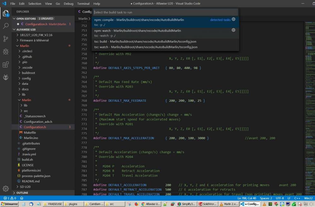315x207 pixels.
Task: Open the Debug view icon
Action: [6, 52]
